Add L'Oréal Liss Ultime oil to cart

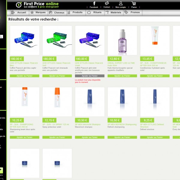coord(122,76)
